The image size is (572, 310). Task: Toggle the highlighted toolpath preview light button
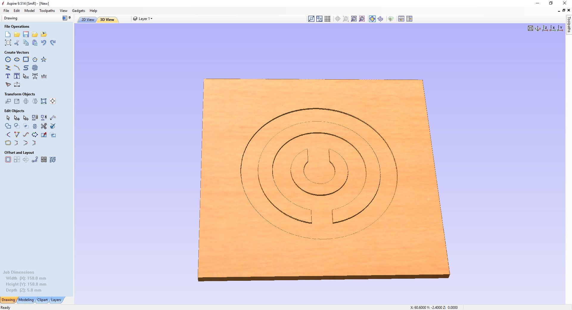coord(372,19)
